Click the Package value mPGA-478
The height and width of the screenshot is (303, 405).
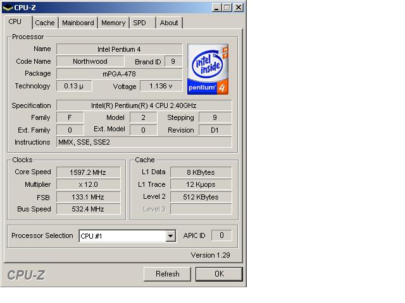tap(120, 74)
